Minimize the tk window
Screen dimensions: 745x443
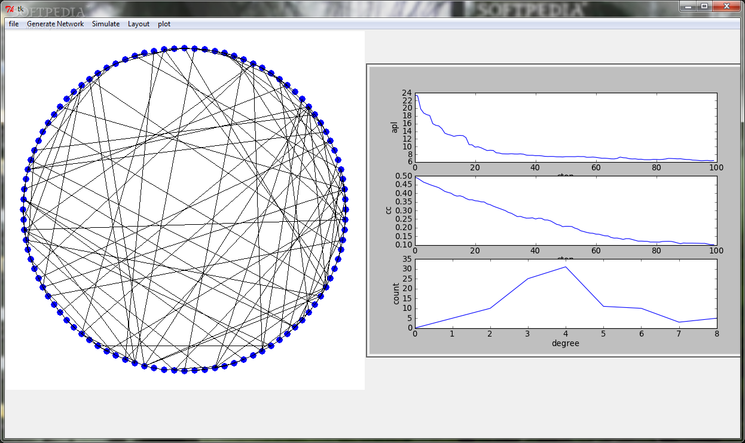(x=689, y=6)
